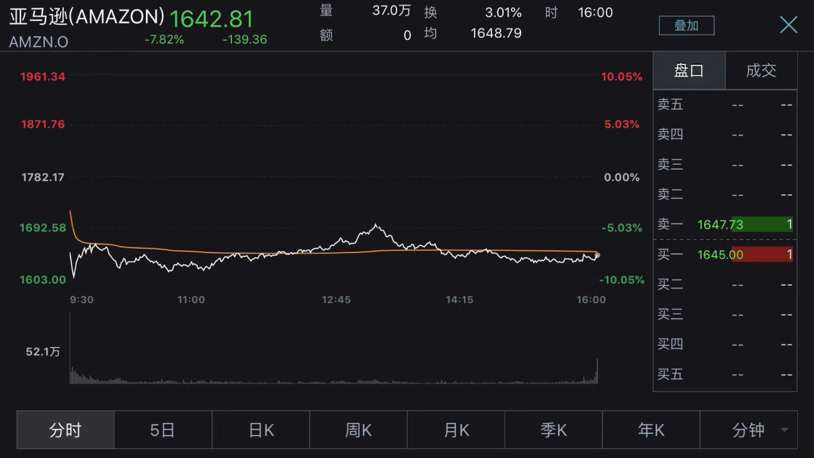Image resolution: width=814 pixels, height=458 pixels.
Task: Click the current price 1642.81
Action: [211, 19]
